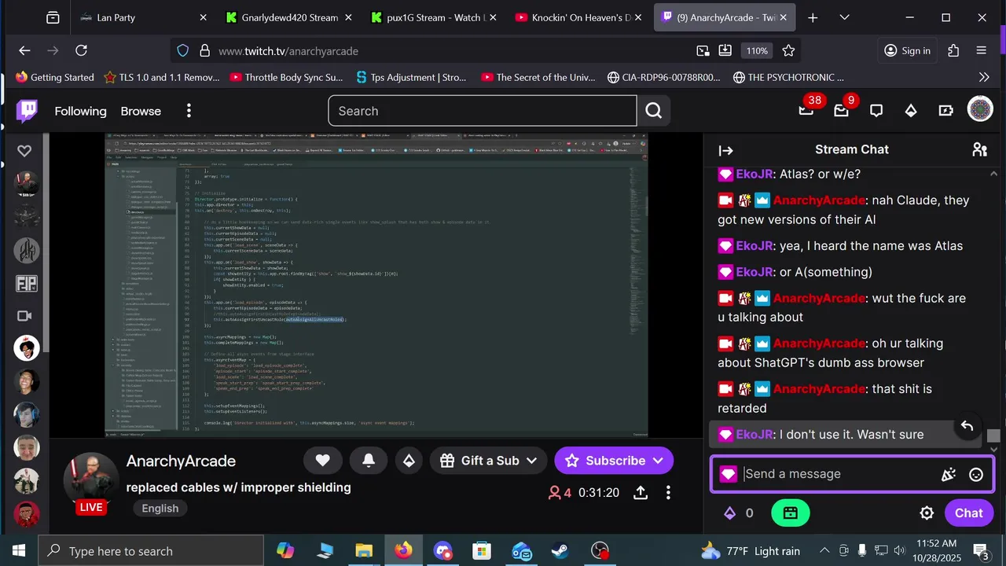The image size is (1006, 566).
Task: Open File Explorer from the taskbar
Action: click(x=364, y=551)
